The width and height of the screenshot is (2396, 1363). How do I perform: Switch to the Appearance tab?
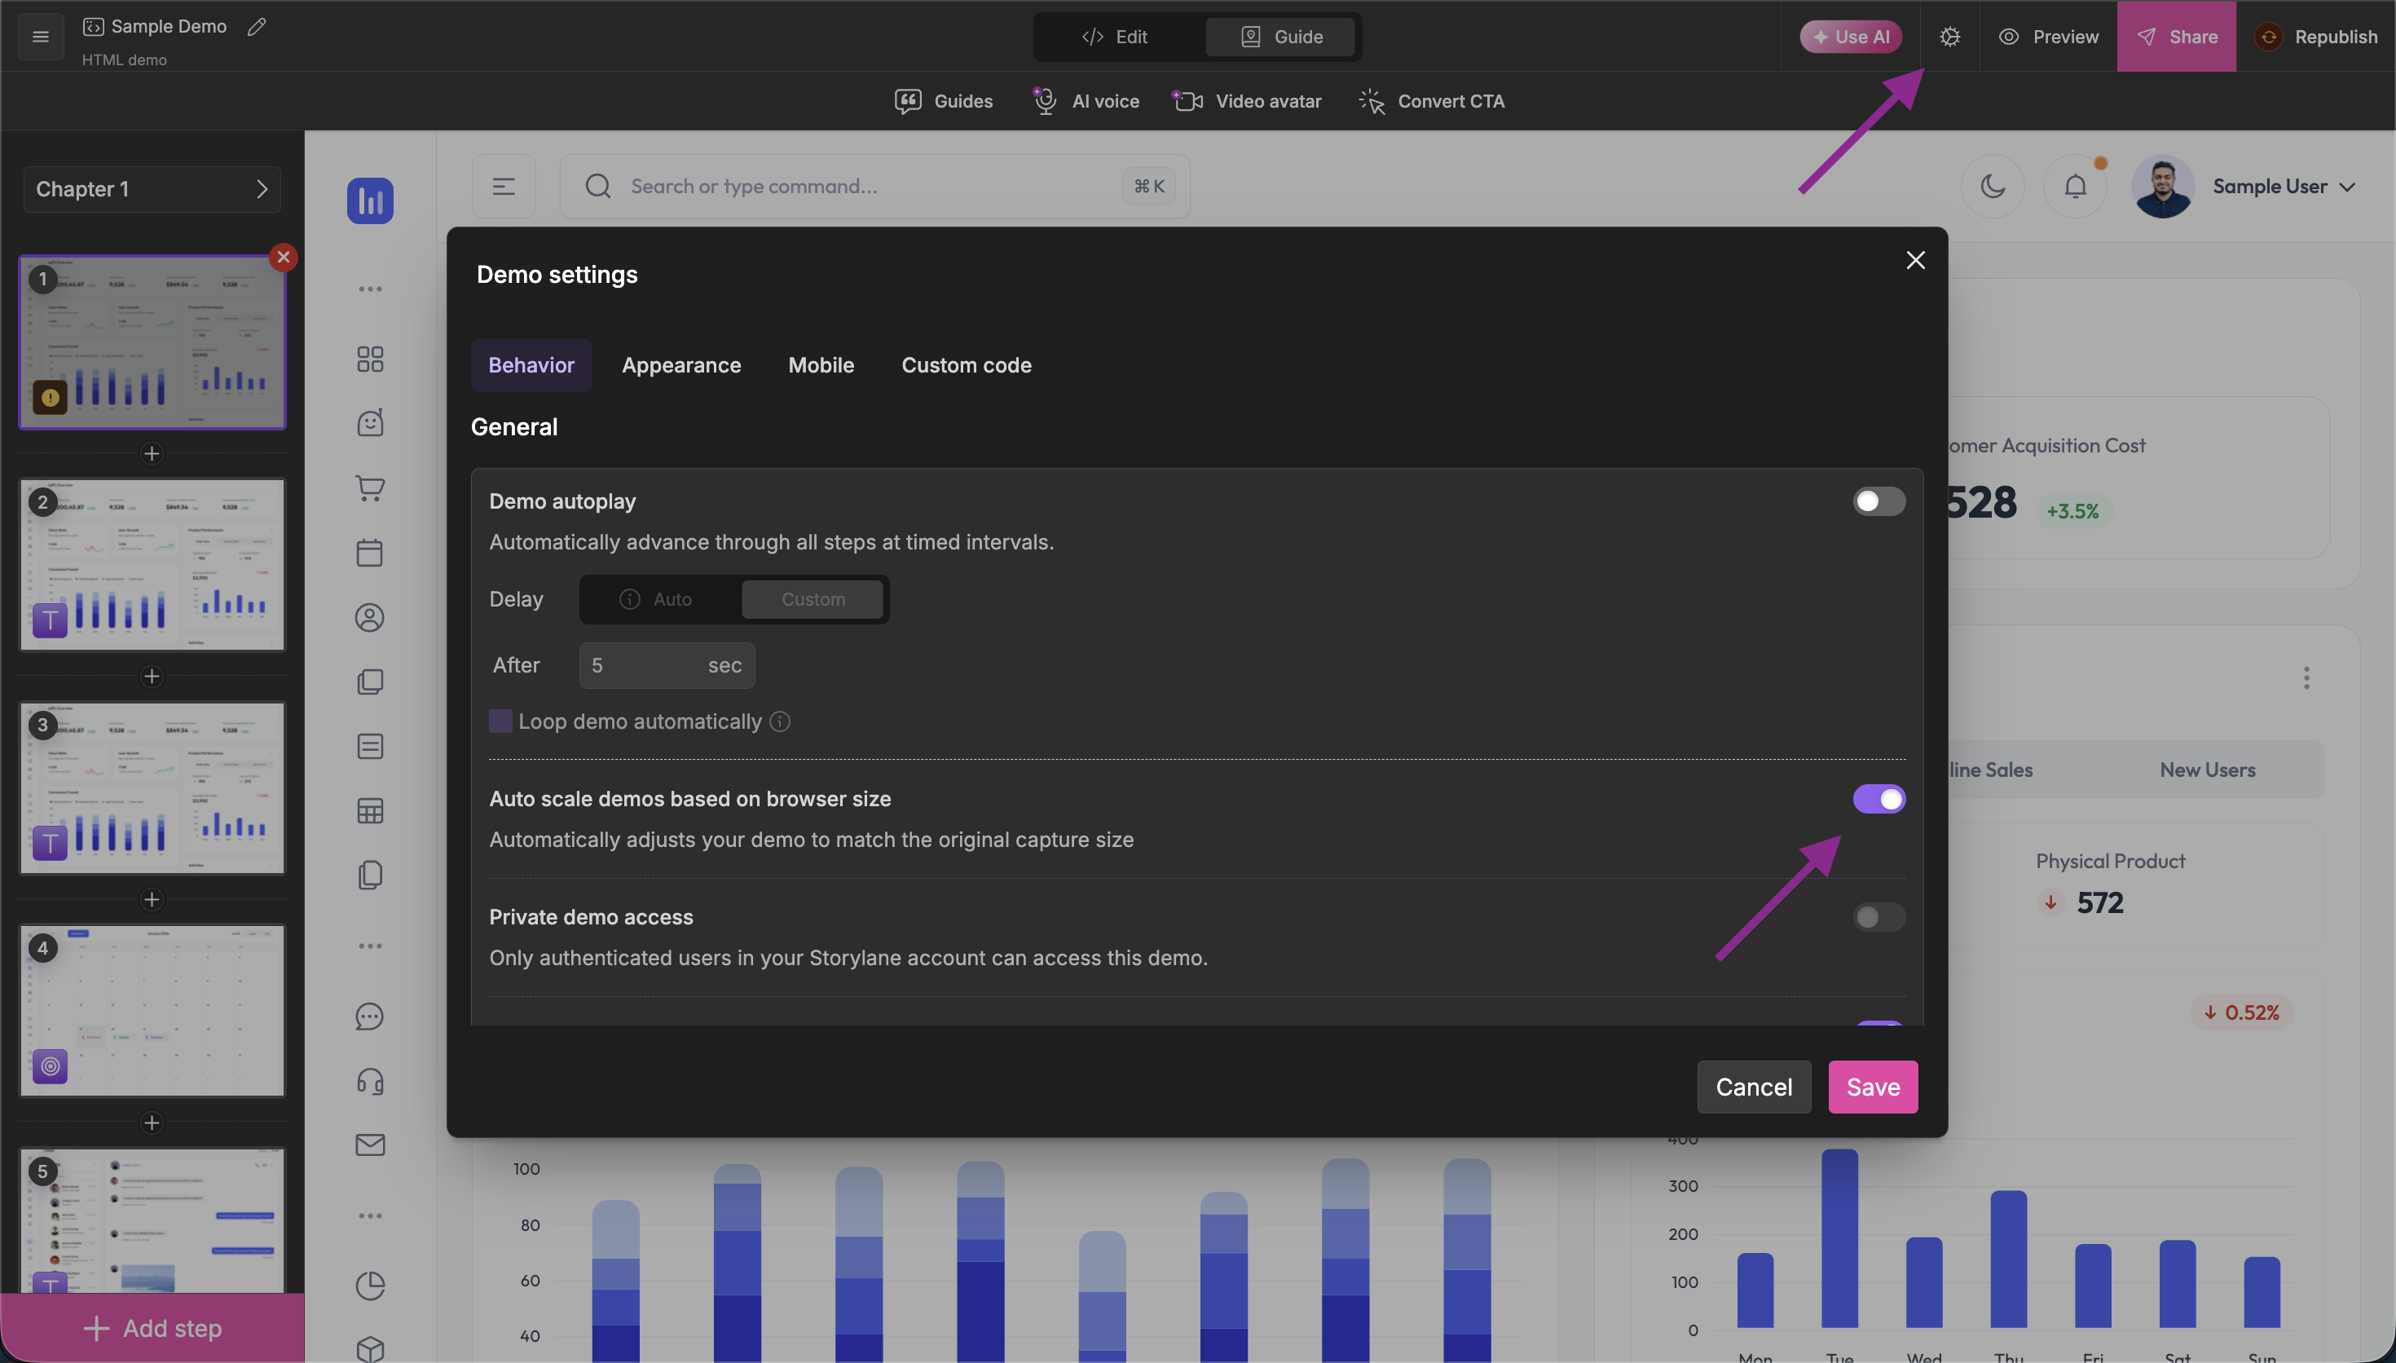(681, 366)
